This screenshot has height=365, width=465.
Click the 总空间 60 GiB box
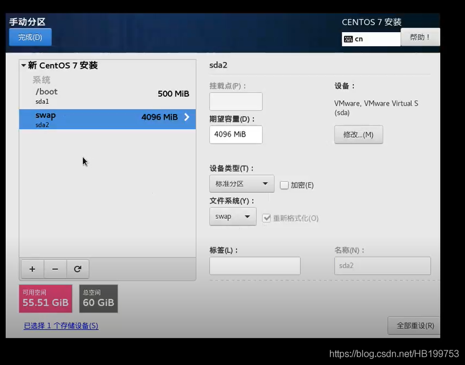click(x=98, y=298)
